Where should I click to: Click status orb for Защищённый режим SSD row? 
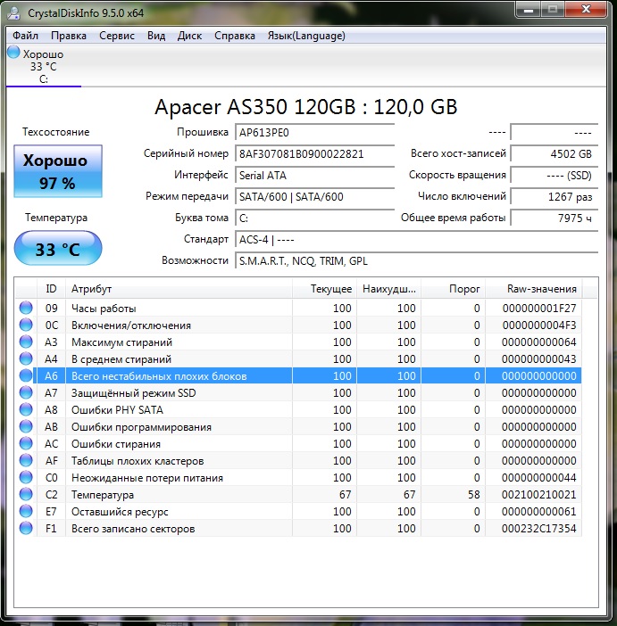point(26,393)
